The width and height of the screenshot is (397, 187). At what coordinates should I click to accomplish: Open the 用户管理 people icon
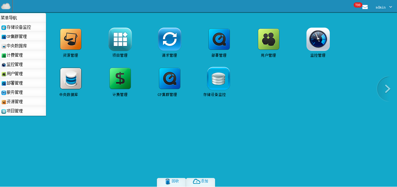coord(269,39)
